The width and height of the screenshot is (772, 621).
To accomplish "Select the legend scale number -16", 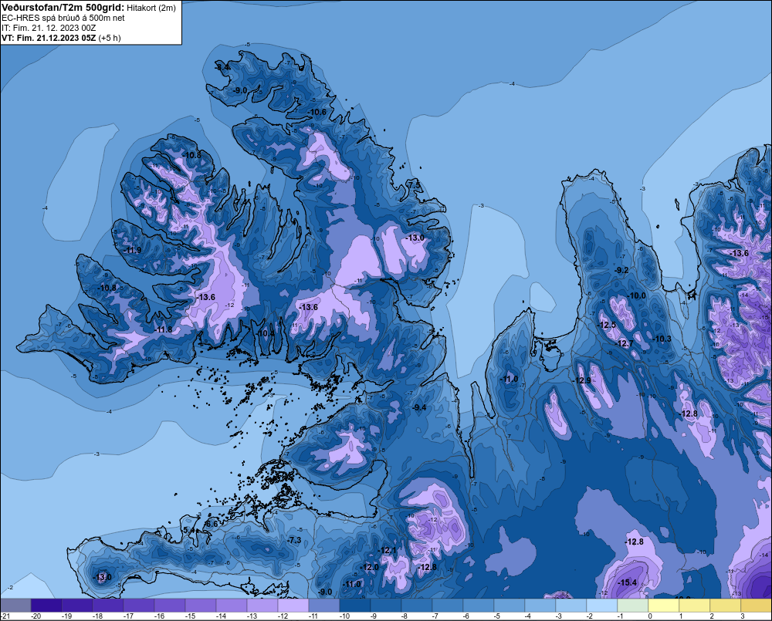I will (159, 616).
